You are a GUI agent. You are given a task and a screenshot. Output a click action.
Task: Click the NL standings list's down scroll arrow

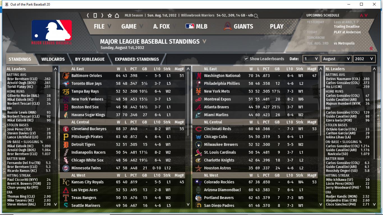point(321,204)
